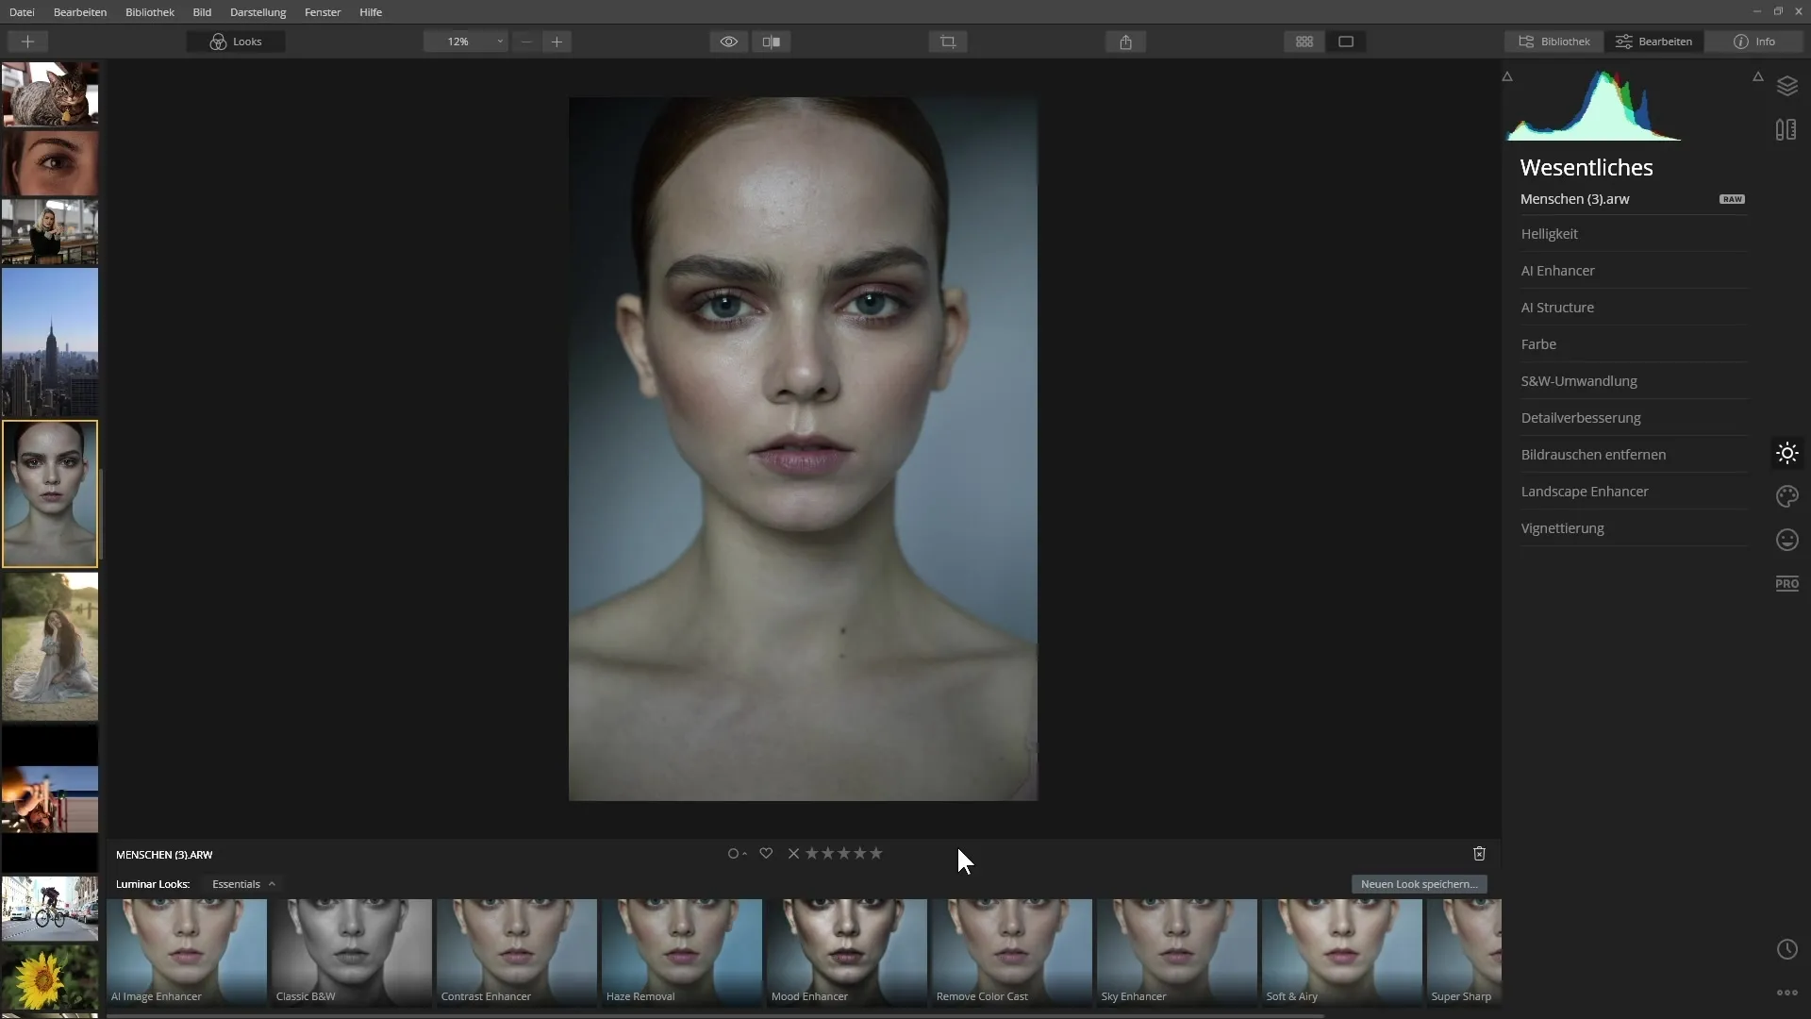Open the Info tab
The height and width of the screenshot is (1019, 1811).
coord(1754,42)
